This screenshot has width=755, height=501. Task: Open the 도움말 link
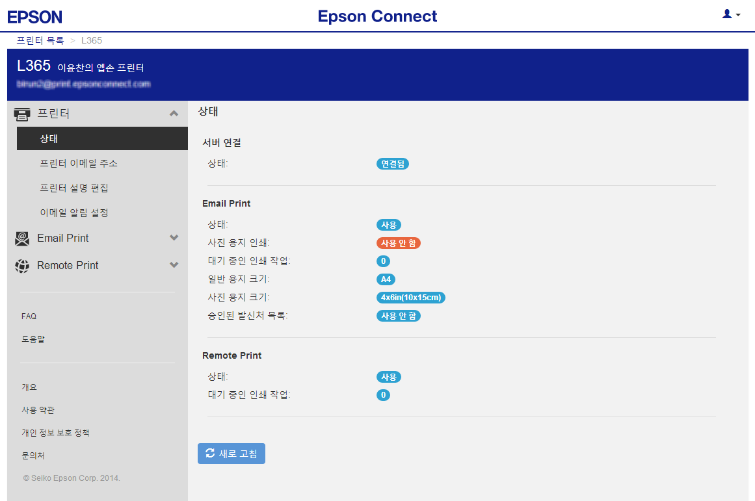33,339
